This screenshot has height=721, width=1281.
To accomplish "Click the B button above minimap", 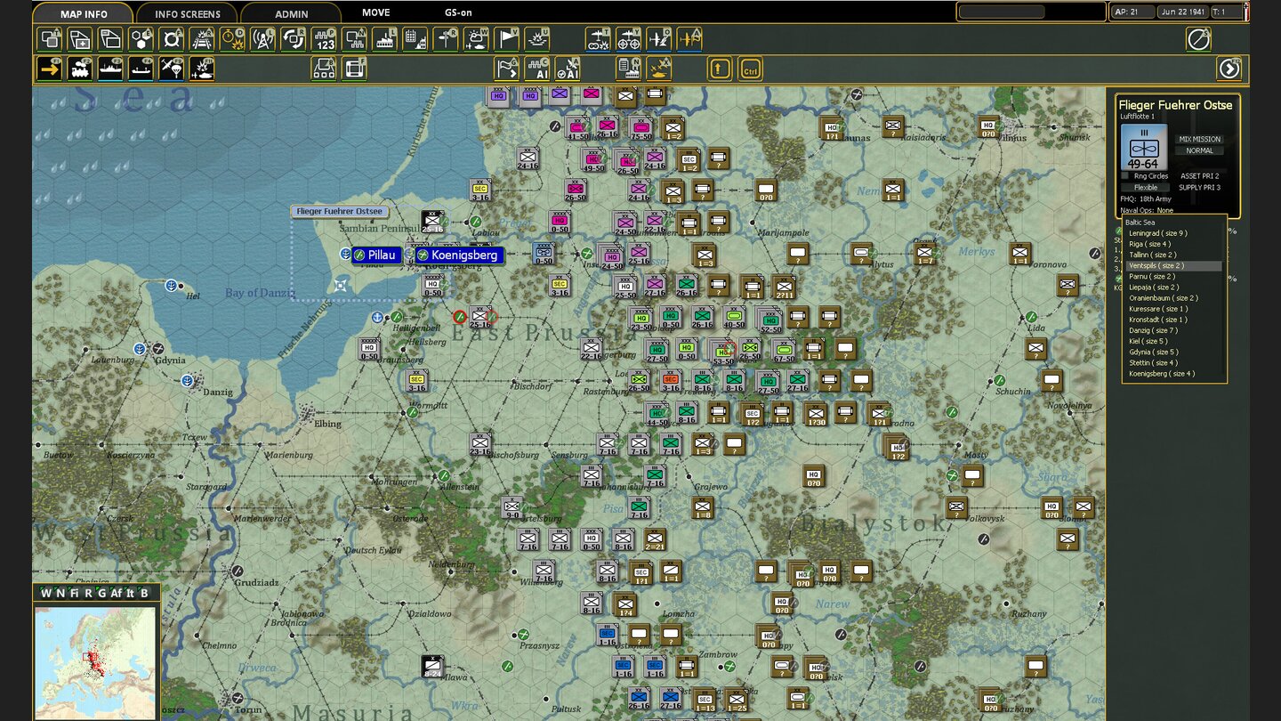I will click(144, 593).
